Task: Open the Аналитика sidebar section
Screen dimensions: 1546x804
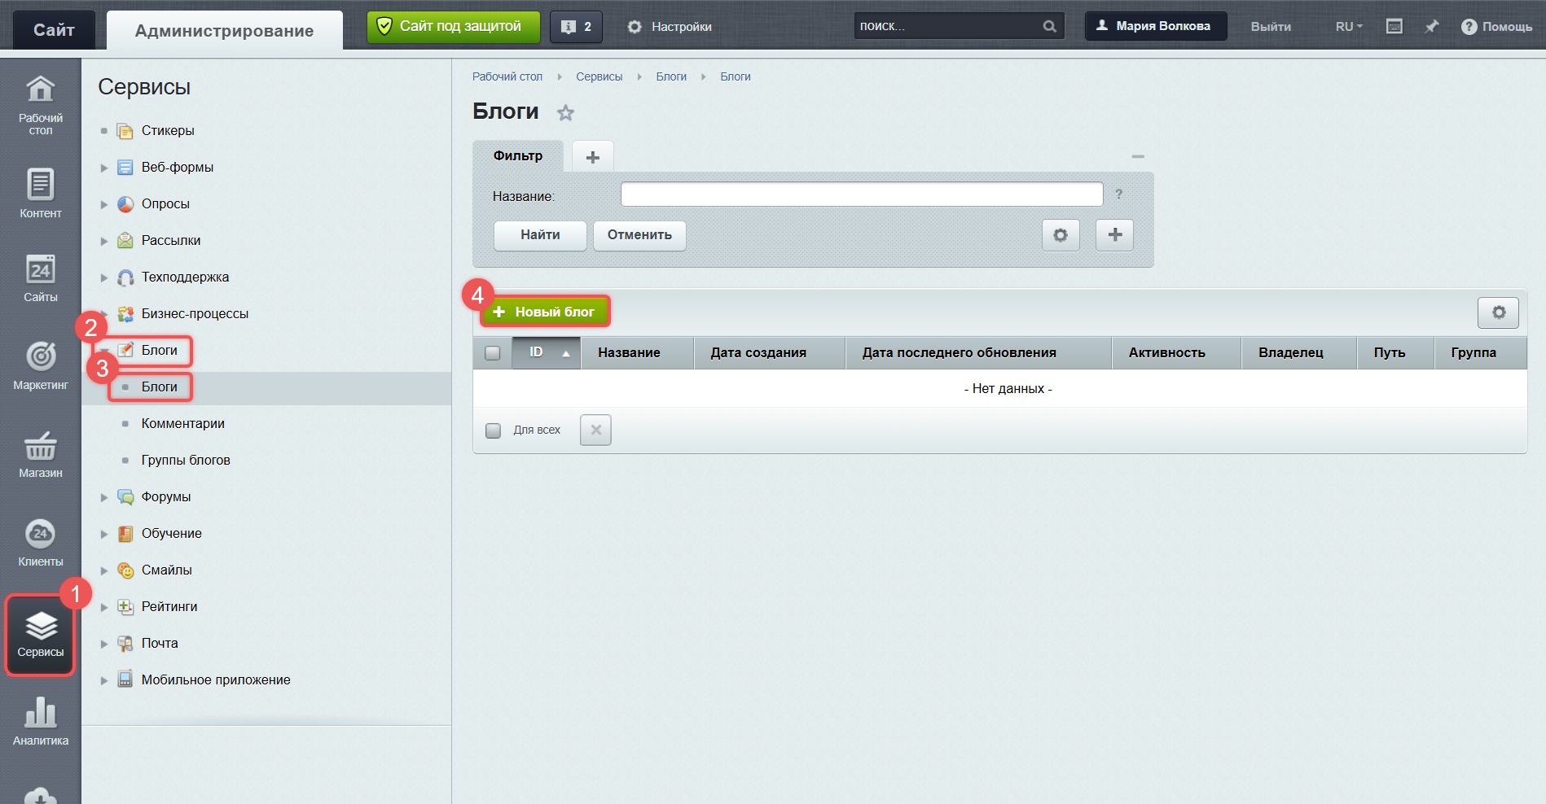Action: 41,721
